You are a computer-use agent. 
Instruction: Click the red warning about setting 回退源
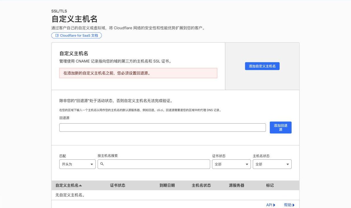coord(138,73)
